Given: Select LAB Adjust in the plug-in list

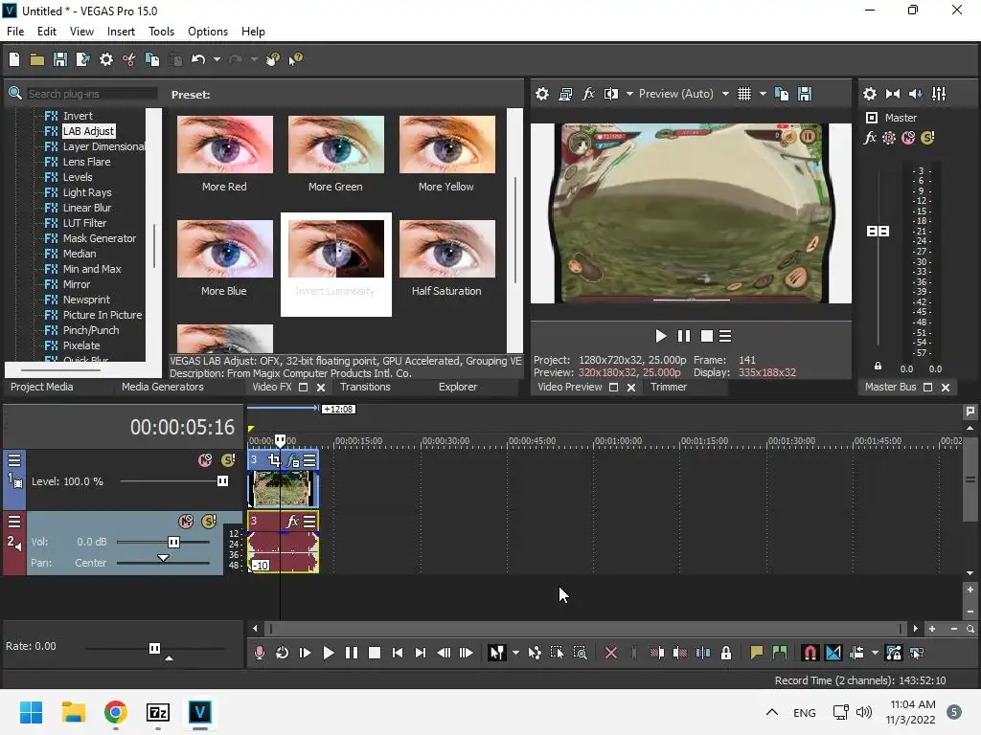Looking at the screenshot, I should pos(88,131).
